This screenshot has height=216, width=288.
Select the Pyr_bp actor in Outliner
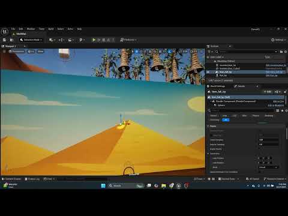(223, 76)
